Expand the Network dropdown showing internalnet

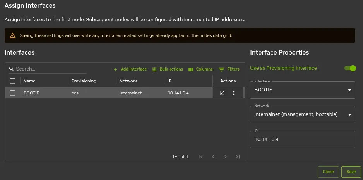[x=303, y=114]
